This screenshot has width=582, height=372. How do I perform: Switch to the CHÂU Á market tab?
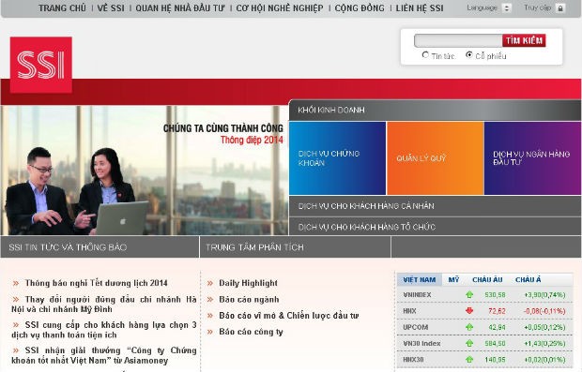pyautogui.click(x=528, y=280)
